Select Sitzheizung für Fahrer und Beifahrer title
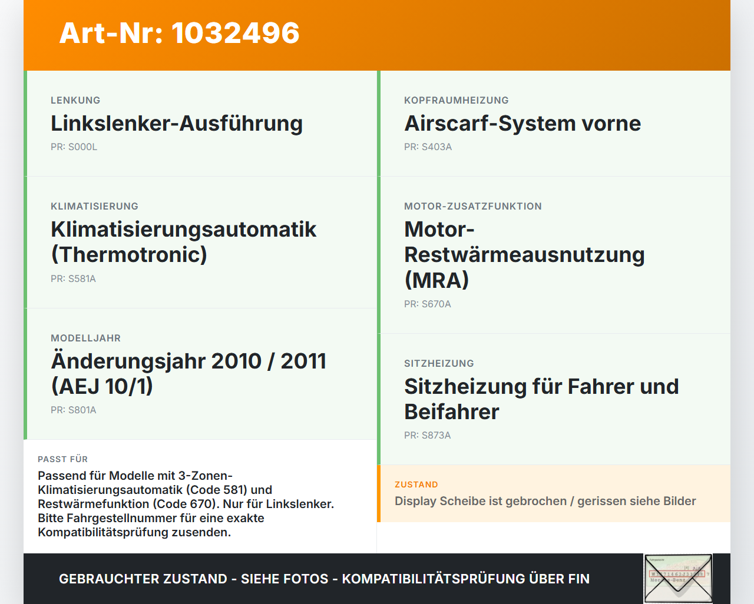 click(541, 399)
